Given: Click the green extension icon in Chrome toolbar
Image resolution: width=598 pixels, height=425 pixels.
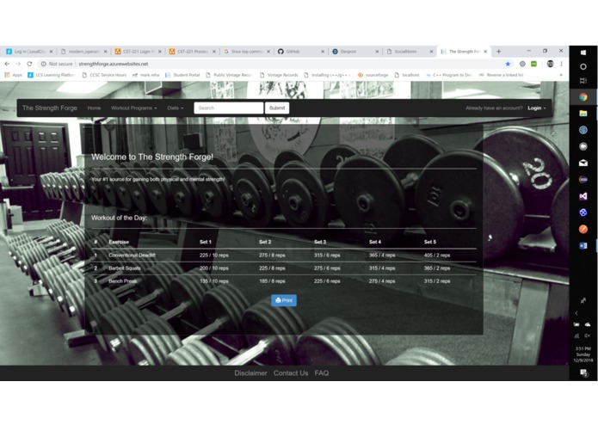Looking at the screenshot, I should (x=533, y=64).
